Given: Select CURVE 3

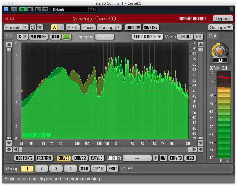Looking at the screenshot, I should (x=97, y=158).
